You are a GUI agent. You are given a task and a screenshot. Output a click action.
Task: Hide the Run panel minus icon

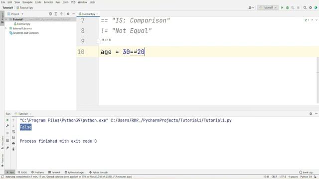coord(316,114)
